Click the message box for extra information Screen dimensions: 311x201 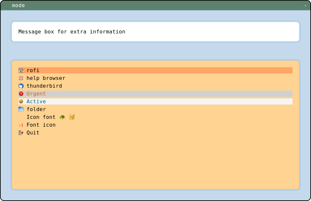155,32
